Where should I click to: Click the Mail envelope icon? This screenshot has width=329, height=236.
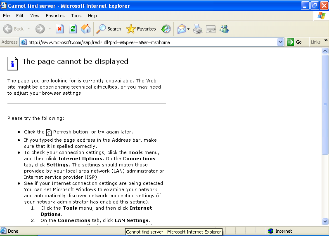(182, 29)
